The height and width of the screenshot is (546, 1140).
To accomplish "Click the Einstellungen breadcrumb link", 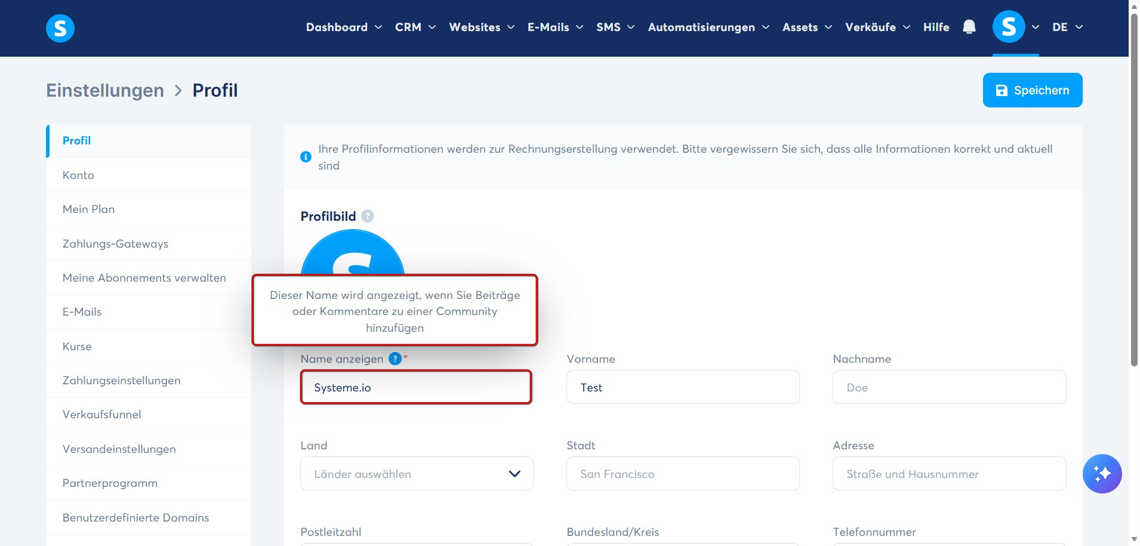I will (105, 90).
